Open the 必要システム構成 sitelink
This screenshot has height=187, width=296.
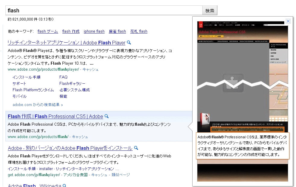pos(74,90)
